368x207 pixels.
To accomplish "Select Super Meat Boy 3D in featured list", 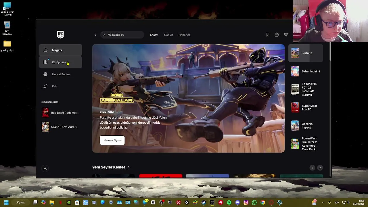I will coord(306,108).
